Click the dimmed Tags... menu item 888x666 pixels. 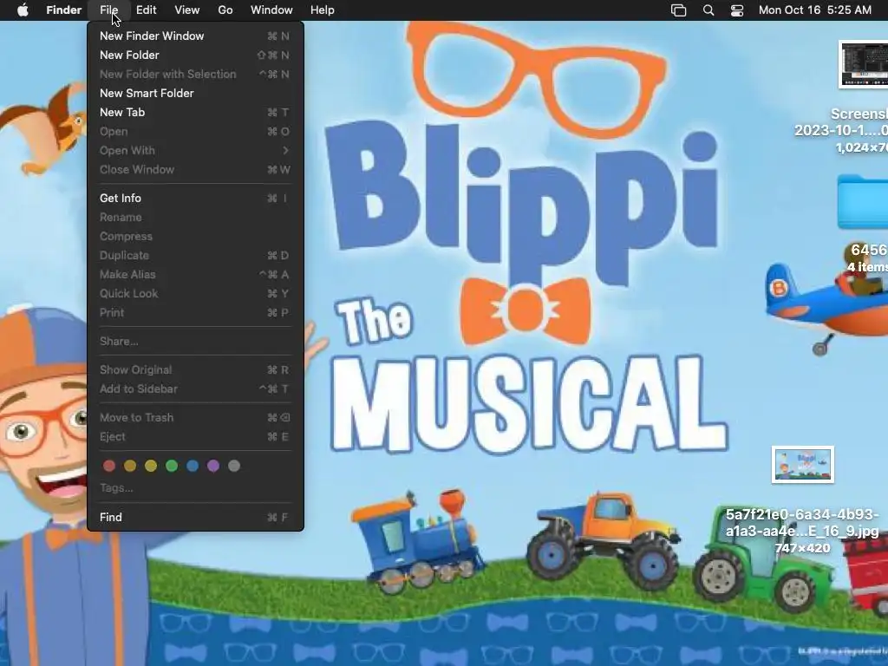click(195, 487)
